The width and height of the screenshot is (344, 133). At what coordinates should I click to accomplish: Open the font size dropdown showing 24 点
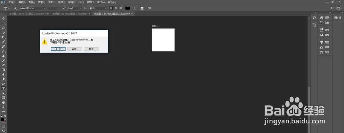coord(75,8)
